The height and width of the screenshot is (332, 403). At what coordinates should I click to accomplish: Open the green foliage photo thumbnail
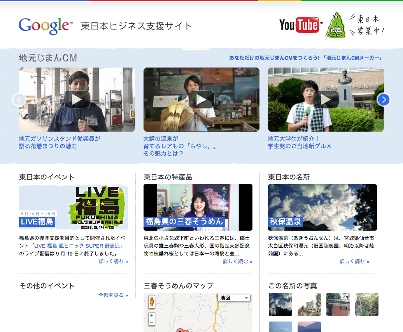(x=367, y=304)
